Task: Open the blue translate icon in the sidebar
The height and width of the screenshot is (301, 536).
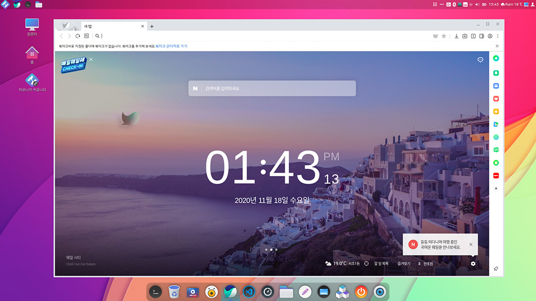Action: click(x=496, y=125)
